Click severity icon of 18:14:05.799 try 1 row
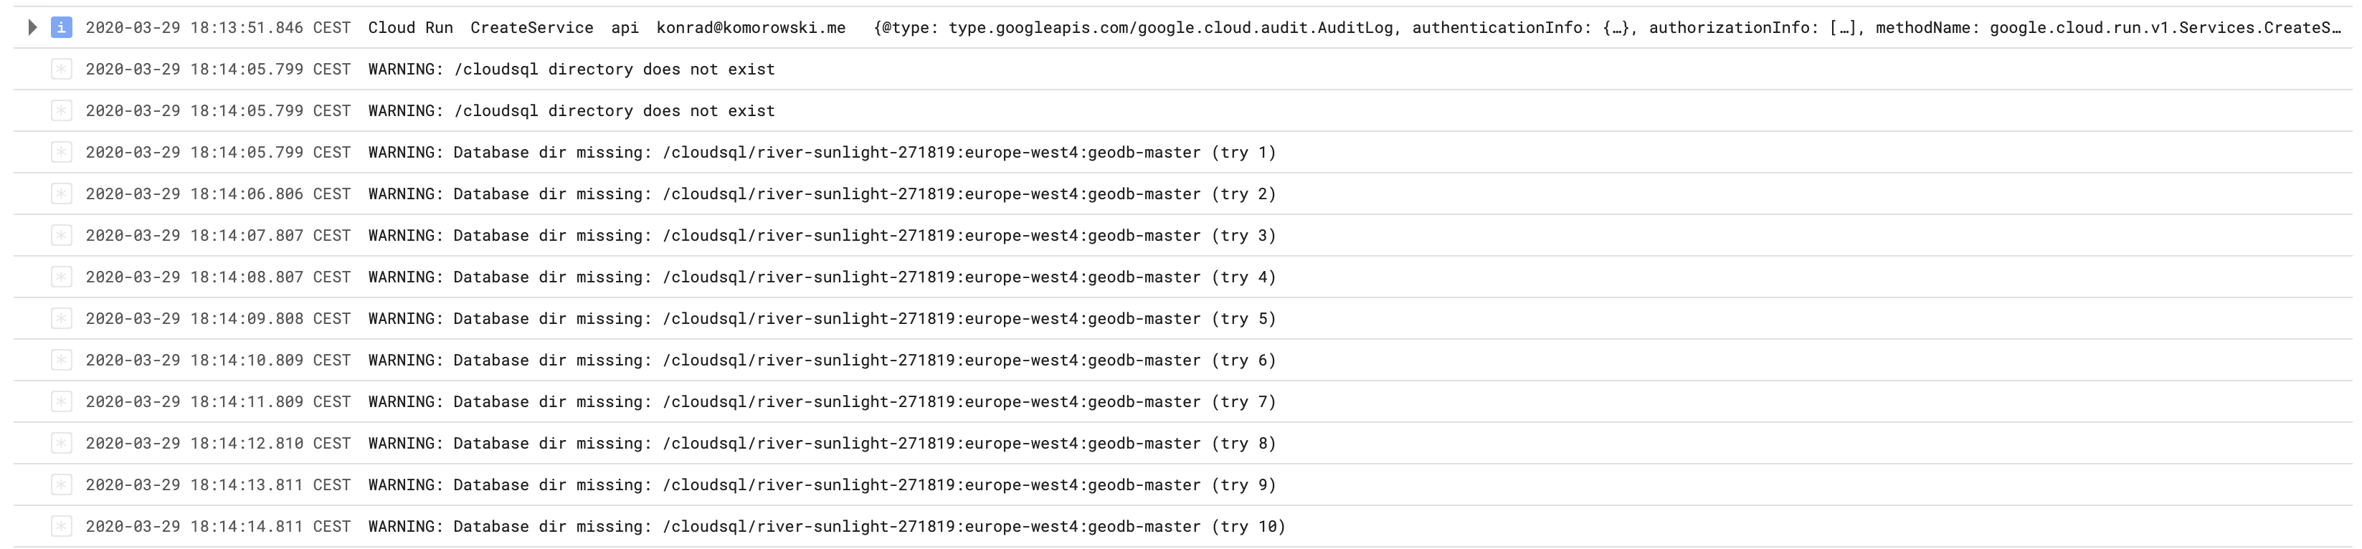This screenshot has height=549, width=2362. click(x=62, y=152)
